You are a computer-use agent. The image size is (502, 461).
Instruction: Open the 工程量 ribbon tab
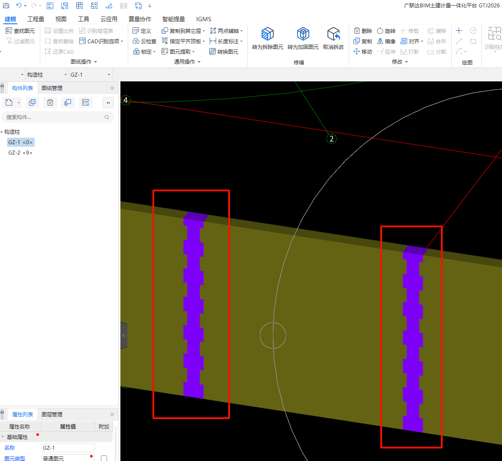pos(36,19)
